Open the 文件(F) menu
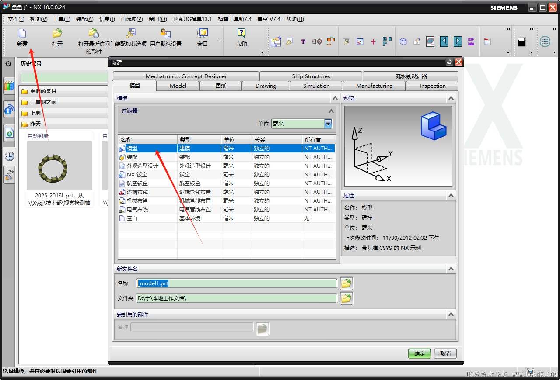This screenshot has height=380, width=560. pos(16,19)
